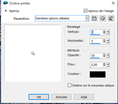
Task: Open the Opacité slider popup arrow
Action: (x=107, y=56)
